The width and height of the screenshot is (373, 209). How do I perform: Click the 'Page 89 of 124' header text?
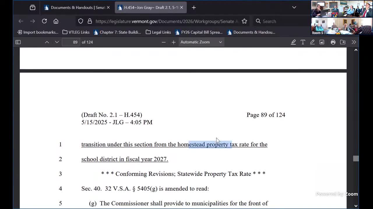[266, 115]
